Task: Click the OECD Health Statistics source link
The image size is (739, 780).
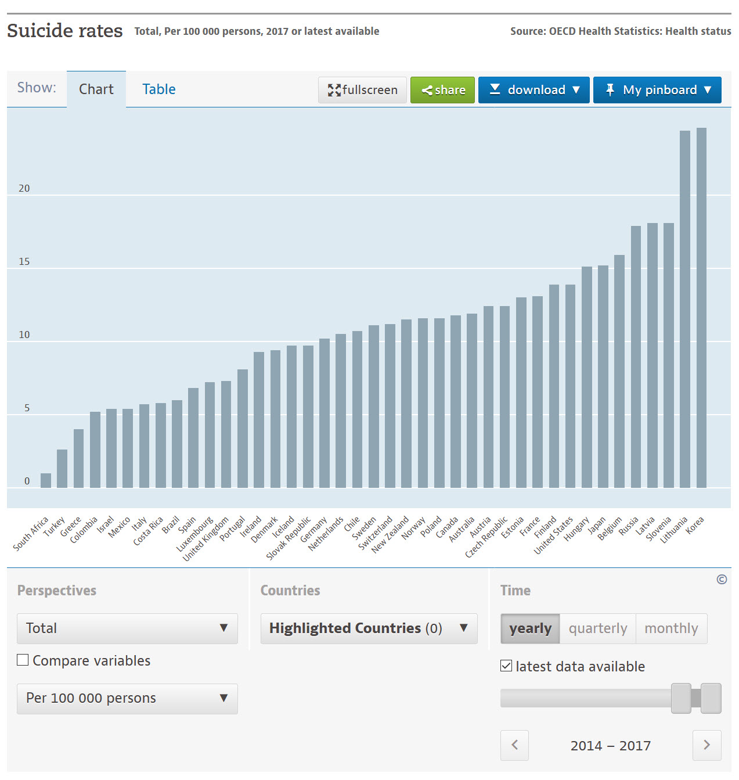Action: pyautogui.click(x=621, y=31)
